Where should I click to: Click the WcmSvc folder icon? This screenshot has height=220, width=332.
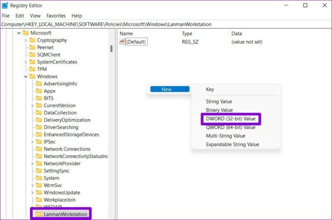click(39, 185)
